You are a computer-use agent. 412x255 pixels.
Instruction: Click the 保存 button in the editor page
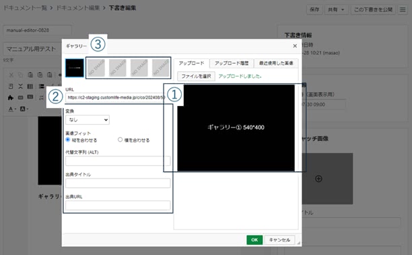(314, 9)
